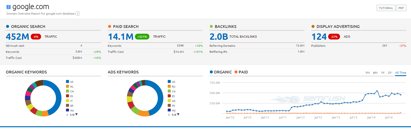
Task: Click the paid Keywords 529K value
Action: tap(180, 46)
